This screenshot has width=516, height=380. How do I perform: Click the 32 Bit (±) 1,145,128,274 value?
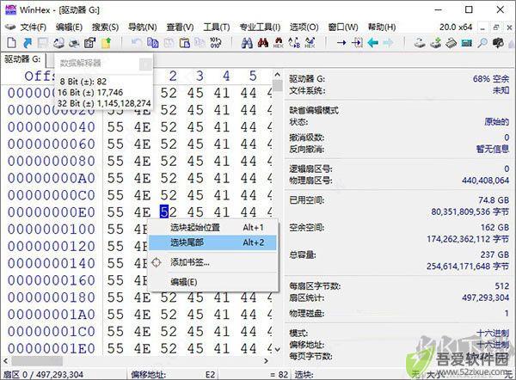(x=104, y=103)
